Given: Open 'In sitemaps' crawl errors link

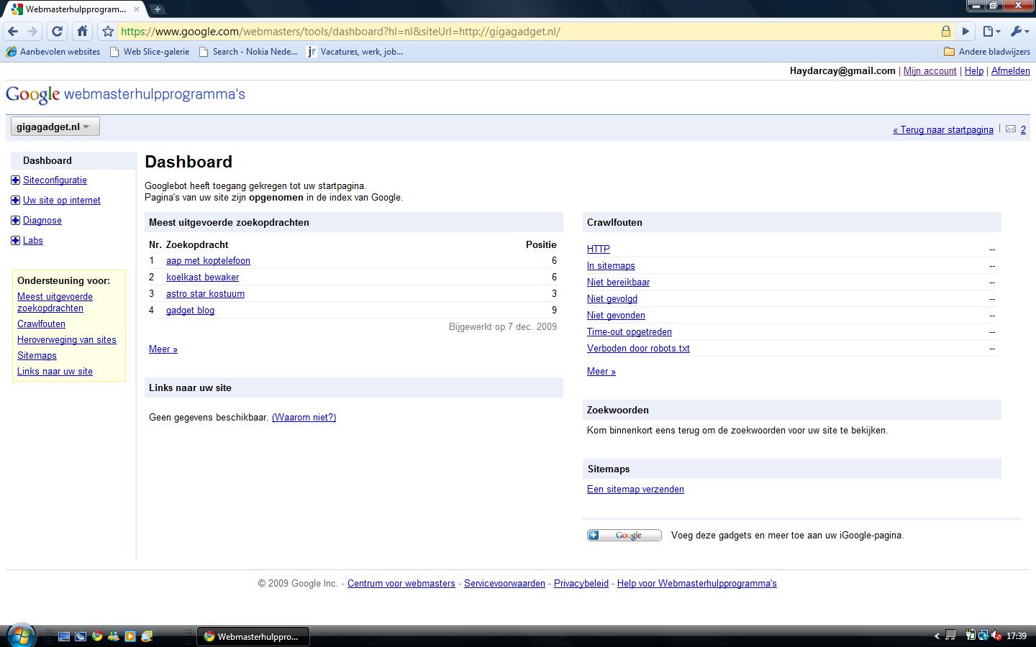Looking at the screenshot, I should pos(611,266).
